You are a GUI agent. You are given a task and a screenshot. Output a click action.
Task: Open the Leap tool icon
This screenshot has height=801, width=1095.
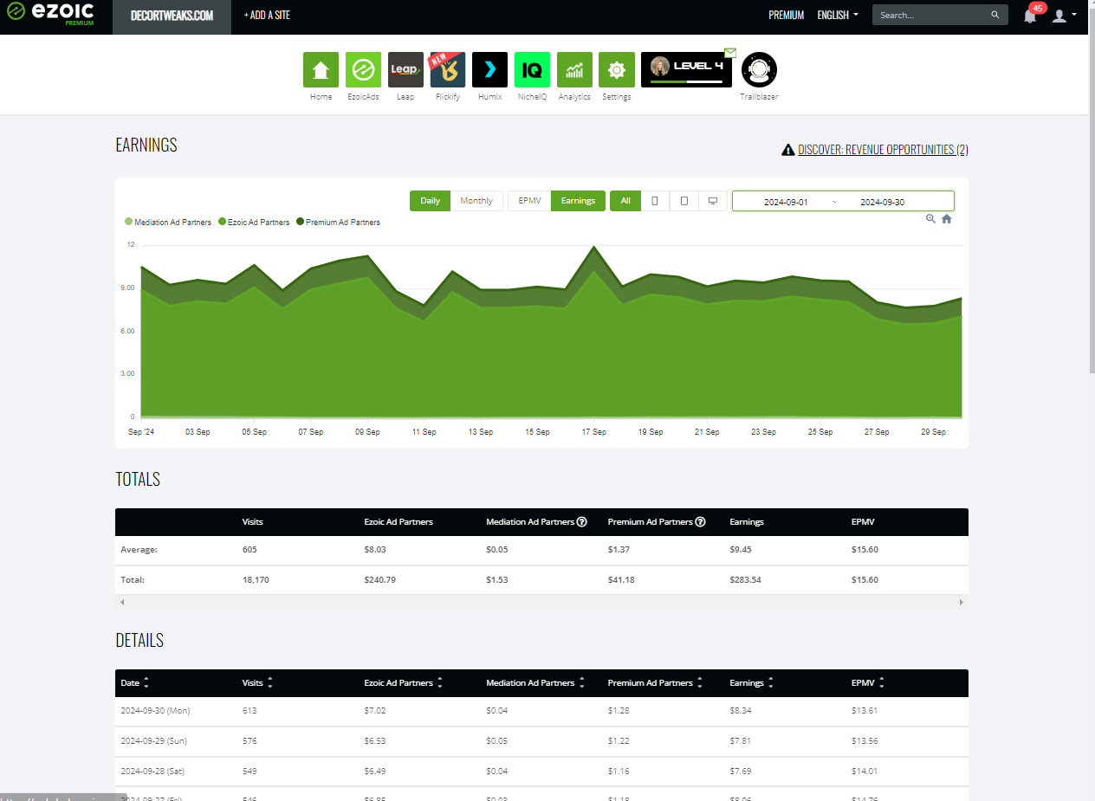[x=405, y=70]
